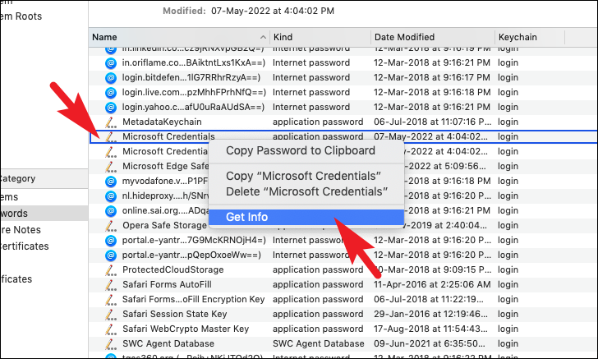Click the @ icon of login.bitdefen entry
The height and width of the screenshot is (359, 598).
[x=111, y=78]
